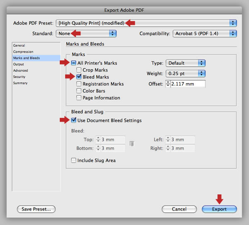The image size is (249, 225).
Task: Click the Left bleed stepper arrows
Action: pos(168,139)
